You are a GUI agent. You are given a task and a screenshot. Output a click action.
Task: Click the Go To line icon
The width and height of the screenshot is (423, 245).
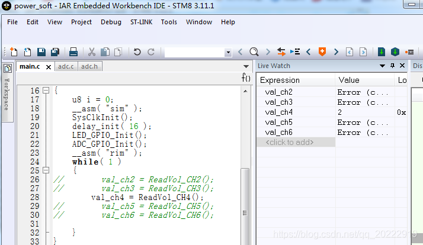(x=295, y=51)
